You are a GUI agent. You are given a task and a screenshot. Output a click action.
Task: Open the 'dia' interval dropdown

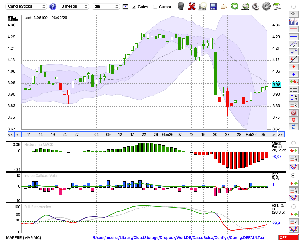(106, 6)
